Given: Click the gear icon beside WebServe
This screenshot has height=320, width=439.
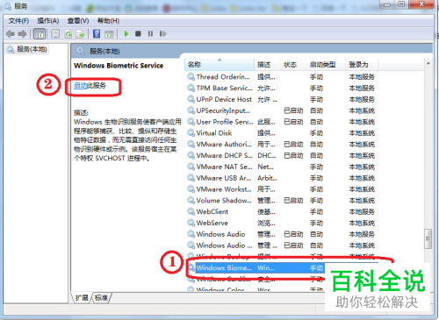Looking at the screenshot, I should click(x=191, y=223).
